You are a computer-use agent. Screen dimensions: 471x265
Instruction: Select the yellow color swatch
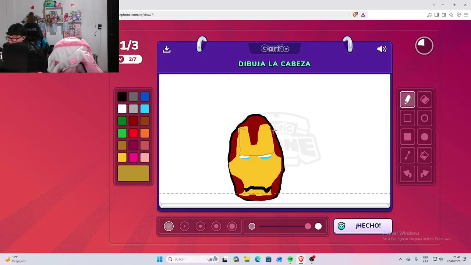[122, 158]
